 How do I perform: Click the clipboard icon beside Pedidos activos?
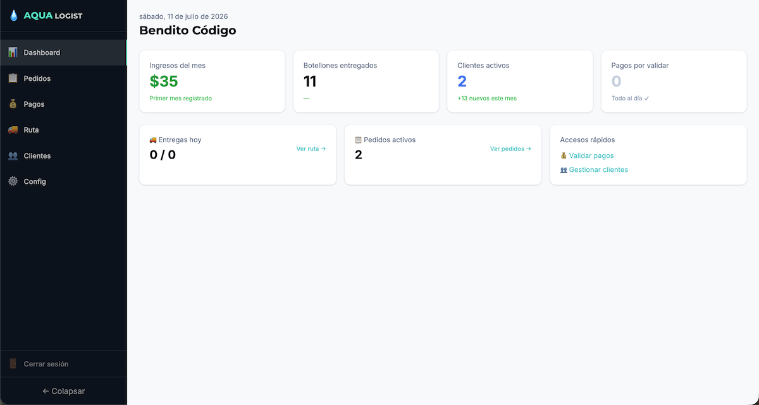(x=359, y=140)
